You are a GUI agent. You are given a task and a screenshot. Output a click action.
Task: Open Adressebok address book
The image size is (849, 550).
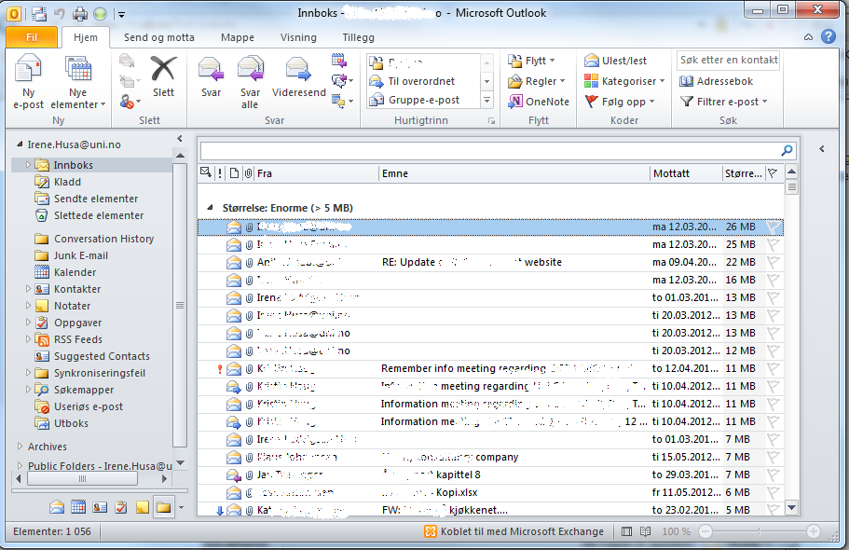[716, 81]
